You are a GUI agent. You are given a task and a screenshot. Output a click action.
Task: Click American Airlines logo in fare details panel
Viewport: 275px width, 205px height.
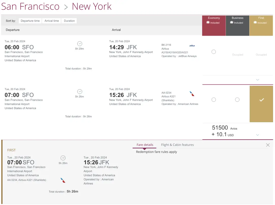point(63,180)
